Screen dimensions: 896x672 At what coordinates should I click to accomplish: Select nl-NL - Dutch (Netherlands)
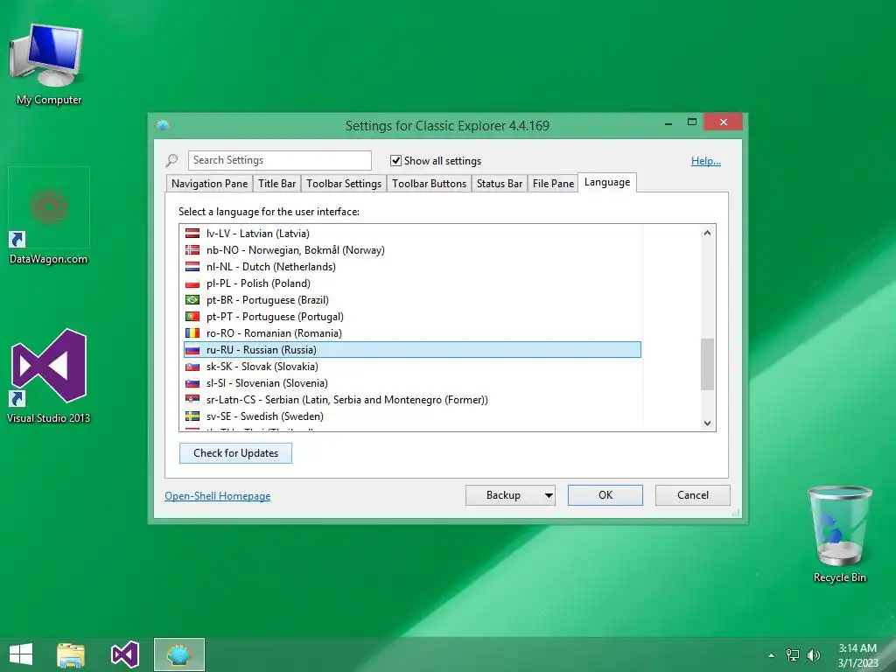click(x=413, y=266)
